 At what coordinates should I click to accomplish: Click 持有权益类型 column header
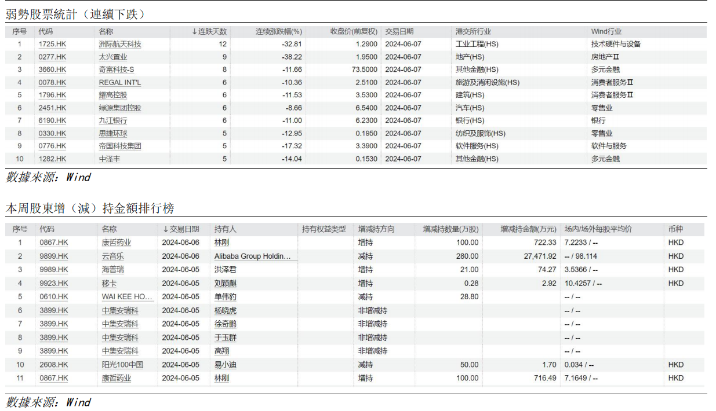coord(324,229)
